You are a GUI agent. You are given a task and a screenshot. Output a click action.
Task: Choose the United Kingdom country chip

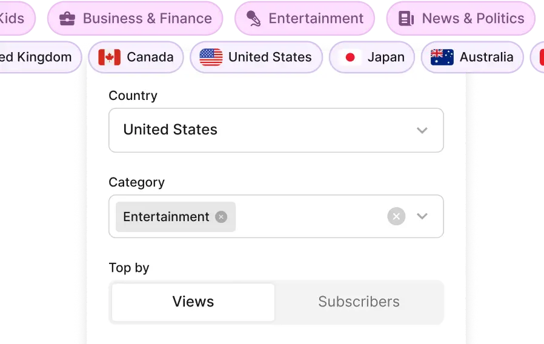click(x=35, y=58)
